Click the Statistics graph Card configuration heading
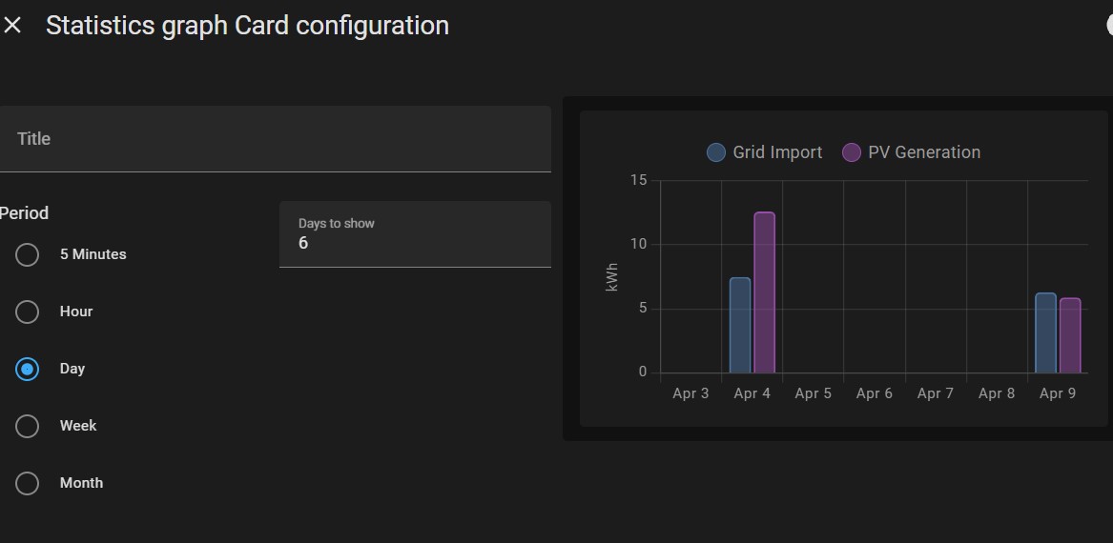 coord(247,26)
